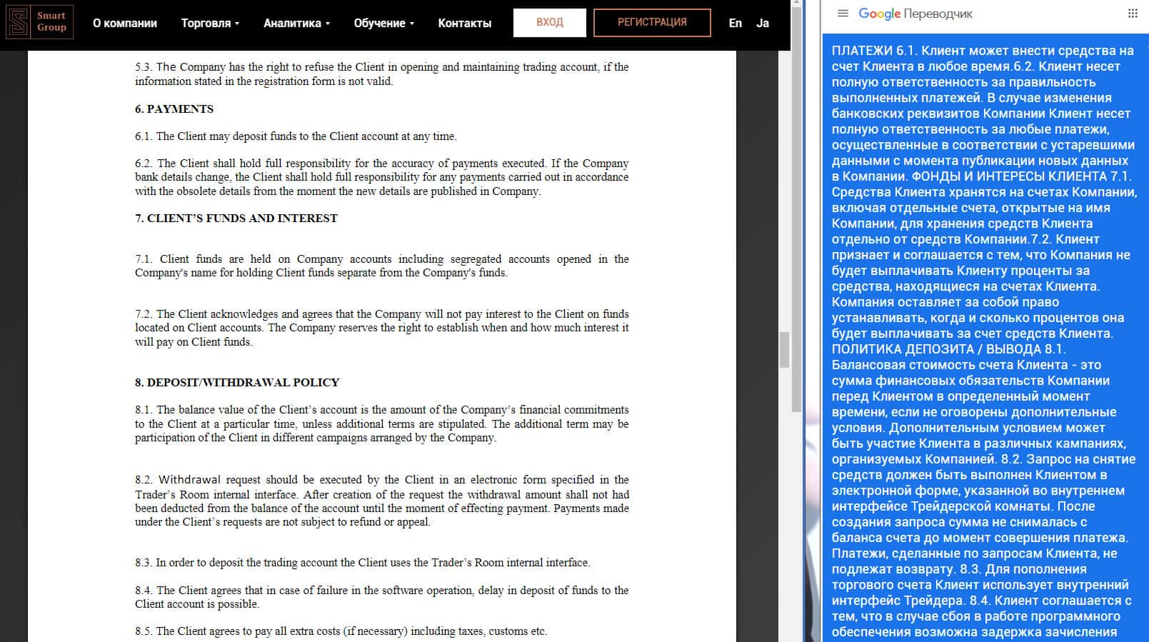Viewport: 1149px width, 642px height.
Task: Go to the Контакты page
Action: [464, 23]
